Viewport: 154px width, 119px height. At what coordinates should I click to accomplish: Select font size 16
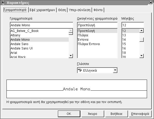pos(131,48)
